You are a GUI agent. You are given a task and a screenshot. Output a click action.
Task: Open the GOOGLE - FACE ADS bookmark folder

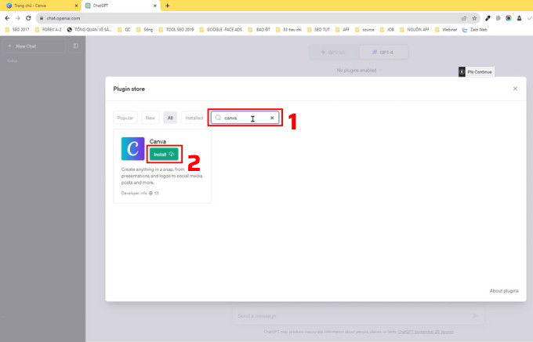click(x=221, y=30)
